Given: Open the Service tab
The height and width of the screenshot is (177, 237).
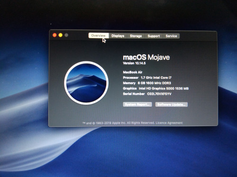Looking at the screenshot, I should tap(171, 36).
